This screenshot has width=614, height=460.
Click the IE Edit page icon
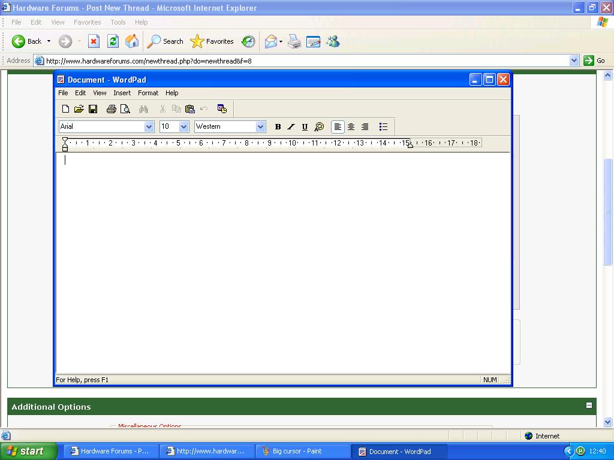pyautogui.click(x=313, y=41)
